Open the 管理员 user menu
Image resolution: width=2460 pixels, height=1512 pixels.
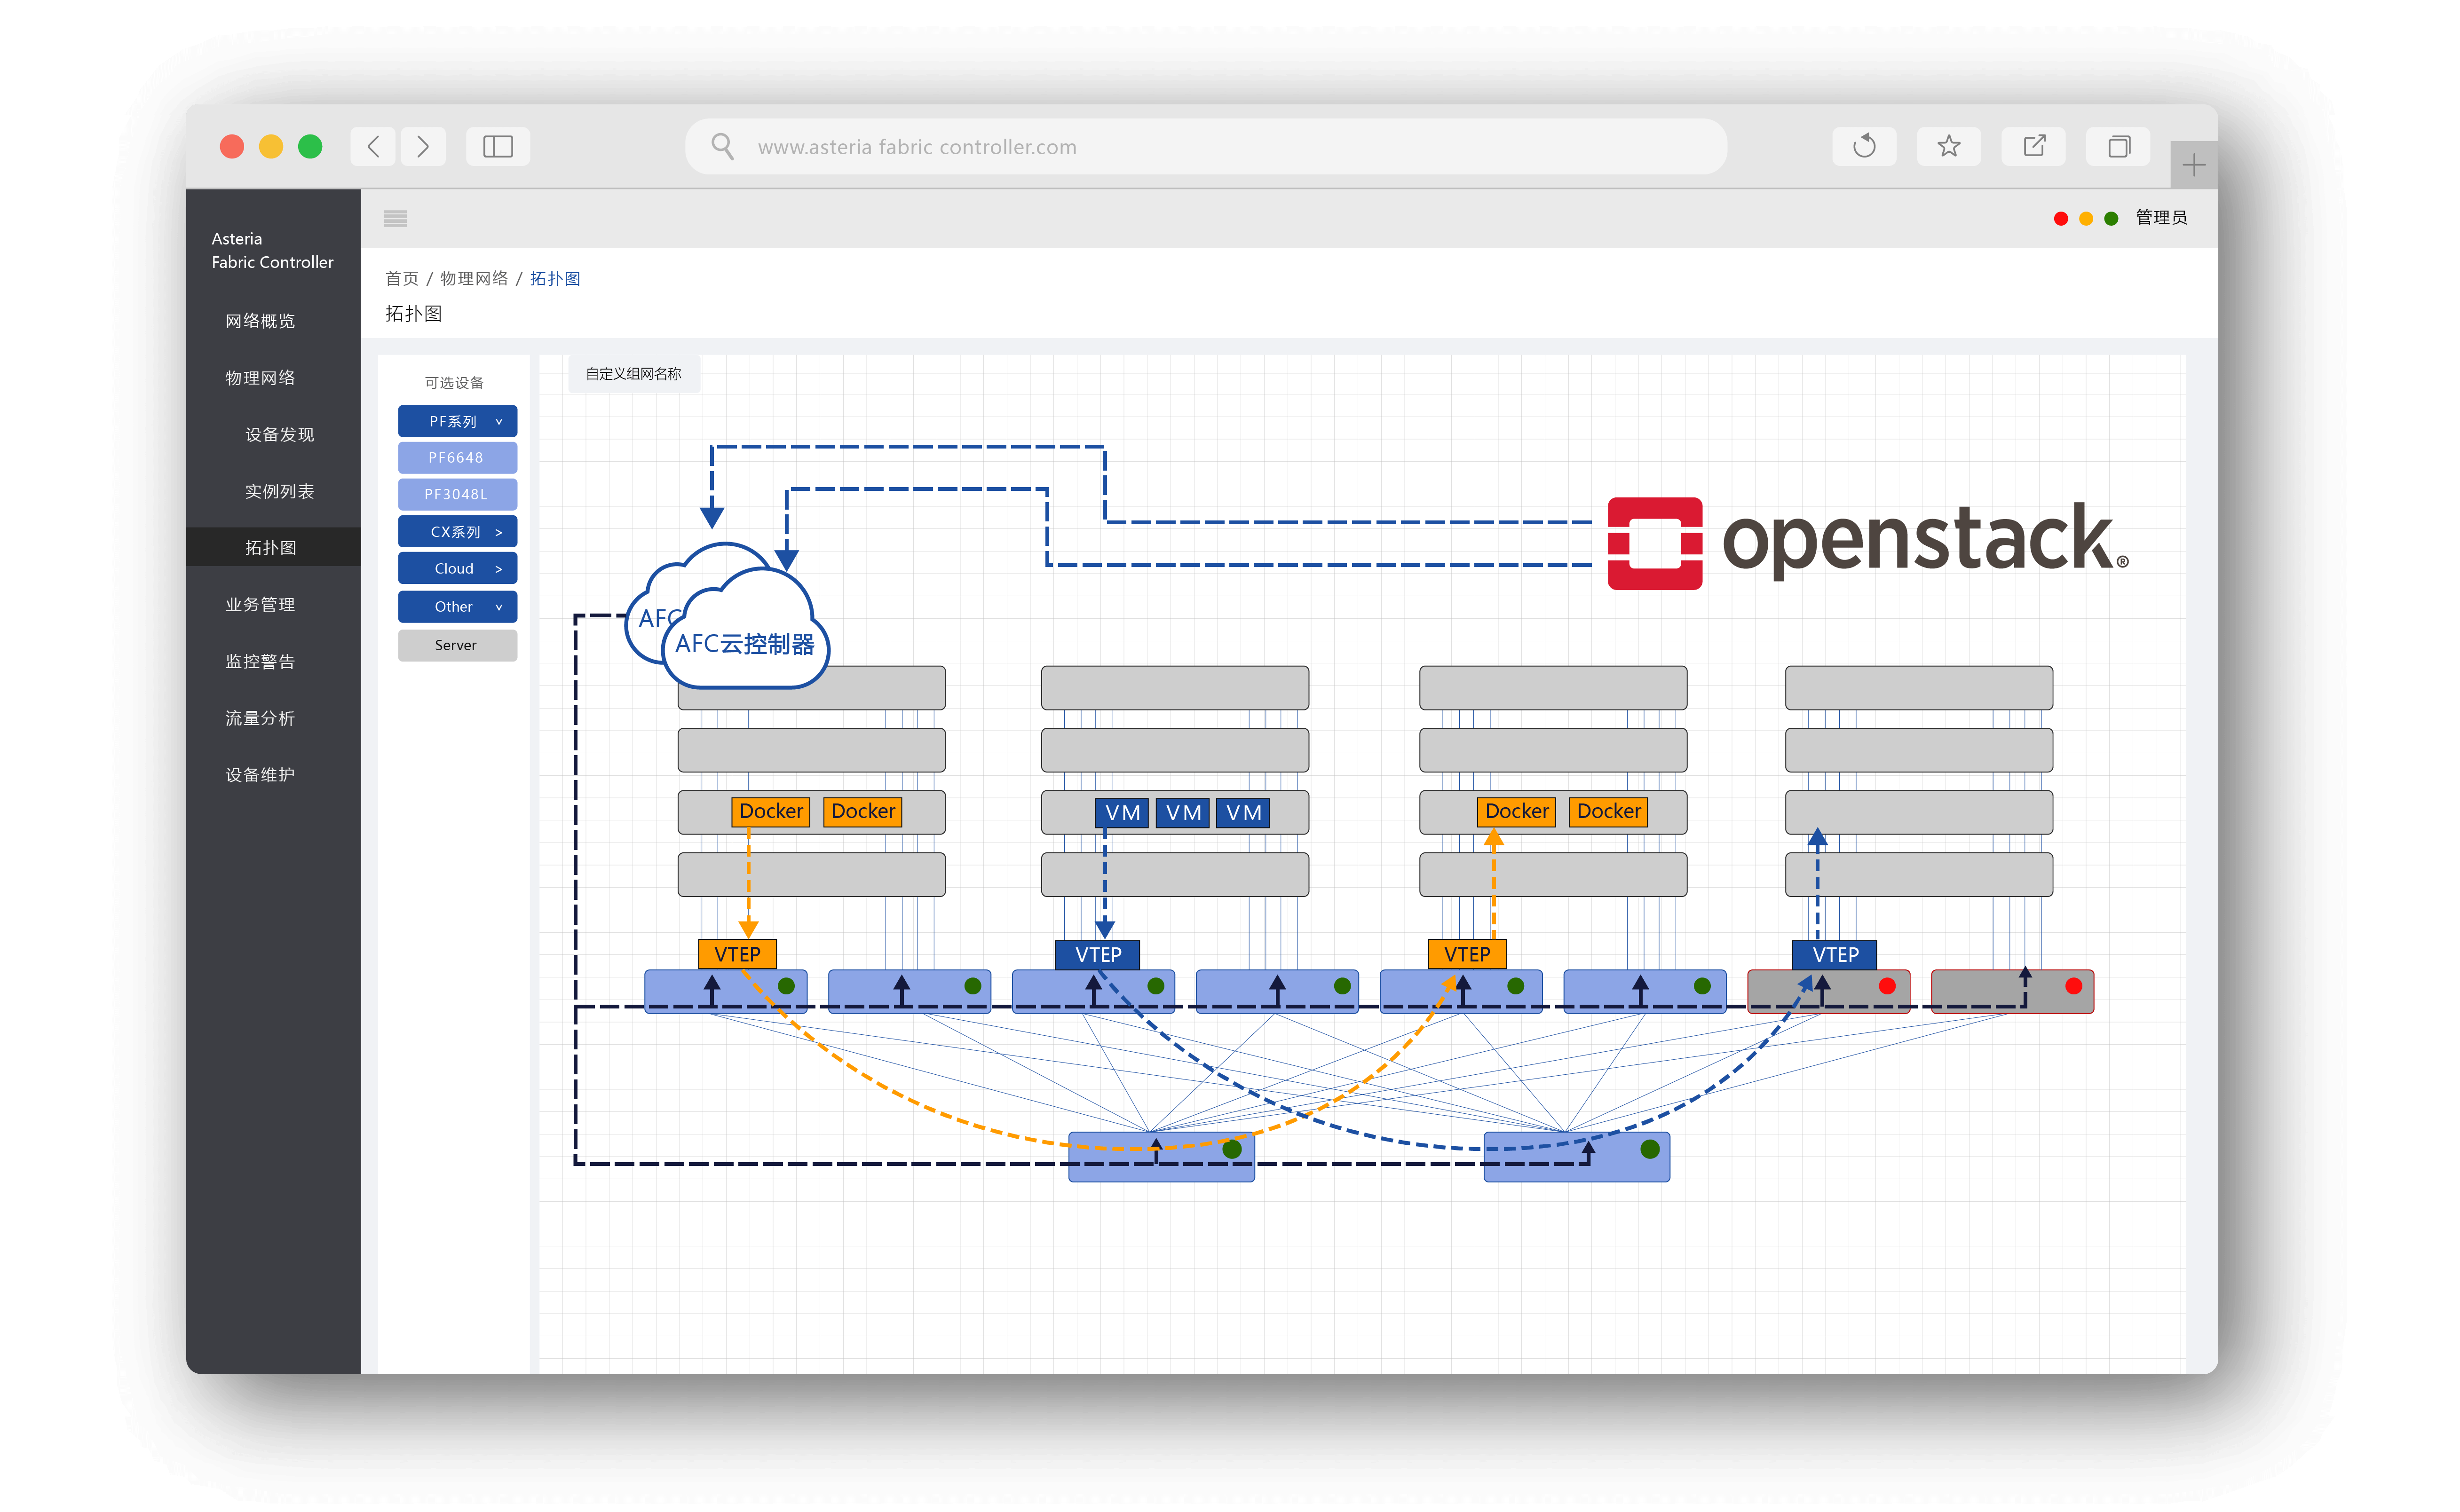2162,218
